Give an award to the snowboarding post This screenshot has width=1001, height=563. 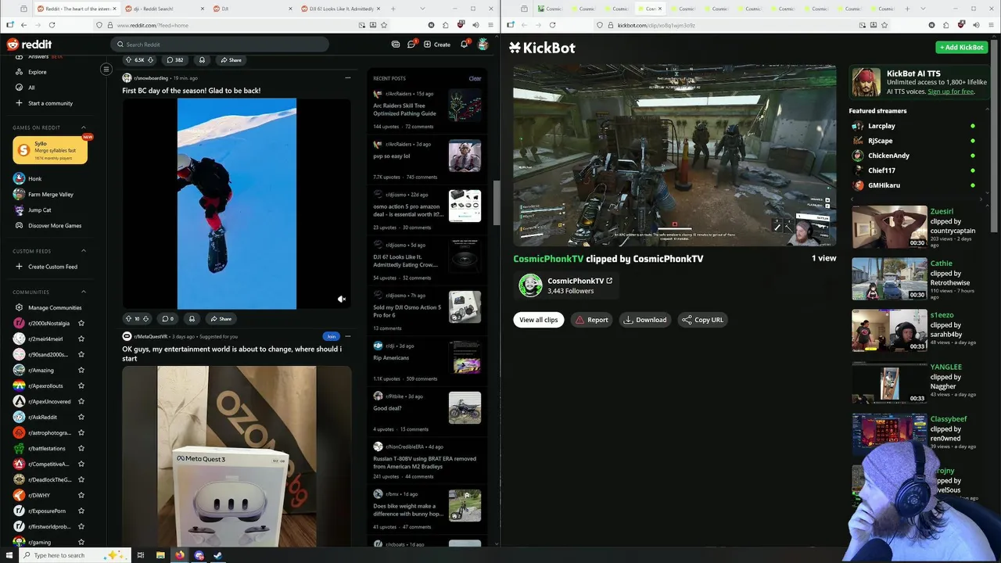(x=192, y=319)
